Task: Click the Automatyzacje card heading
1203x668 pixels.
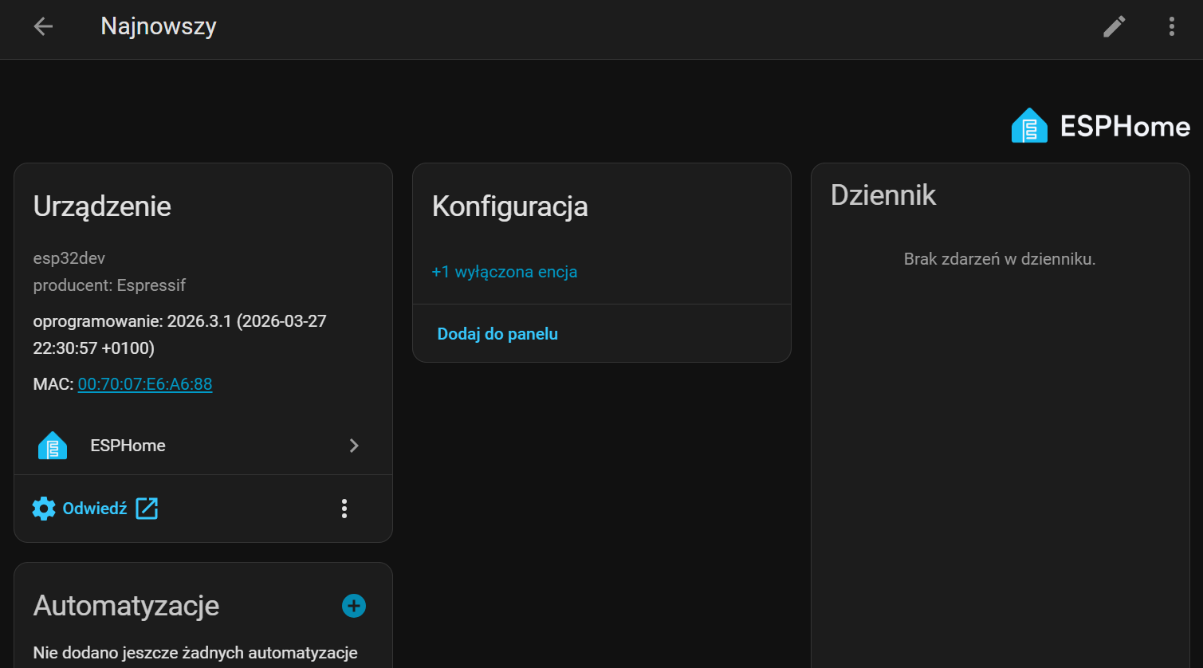Action: [x=126, y=606]
